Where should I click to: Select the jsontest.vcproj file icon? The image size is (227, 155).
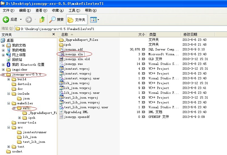coord(61,69)
